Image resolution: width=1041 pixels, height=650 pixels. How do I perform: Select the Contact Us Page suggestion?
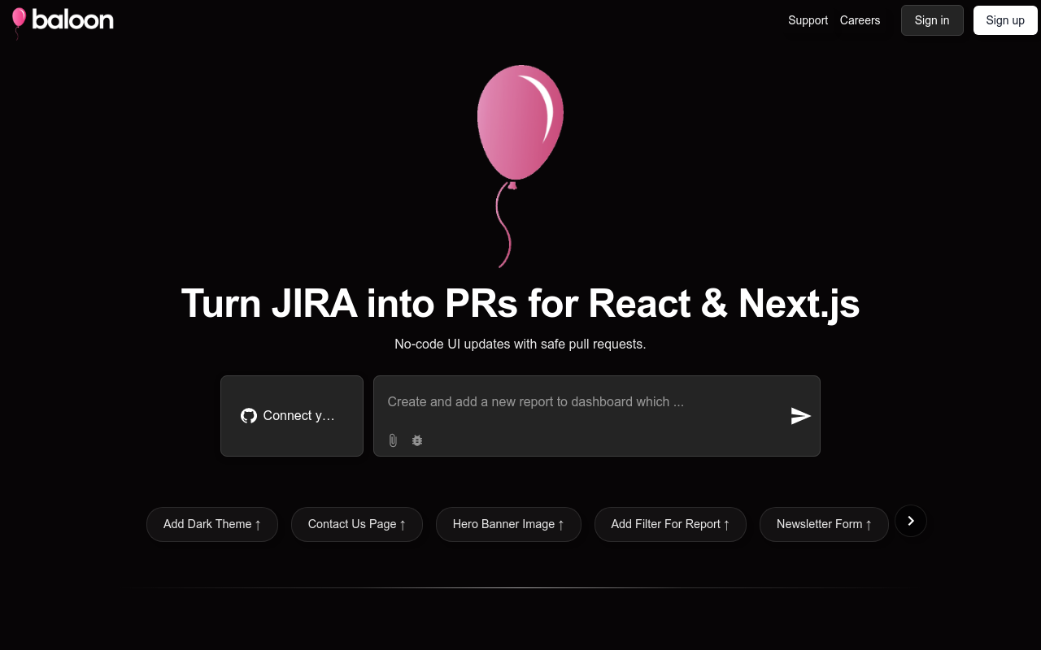coord(357,524)
